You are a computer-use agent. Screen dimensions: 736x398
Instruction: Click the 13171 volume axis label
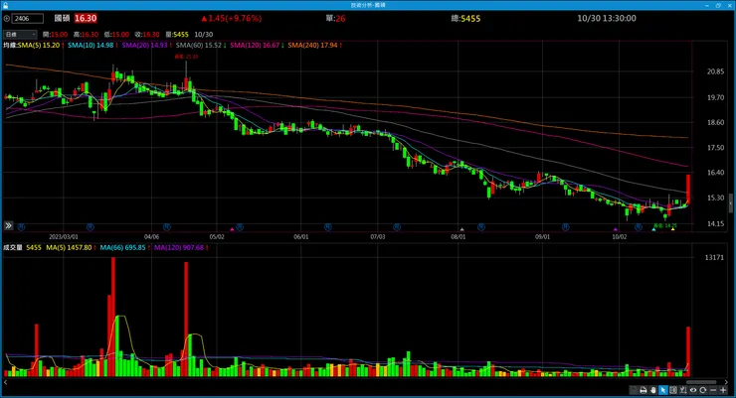pos(714,257)
